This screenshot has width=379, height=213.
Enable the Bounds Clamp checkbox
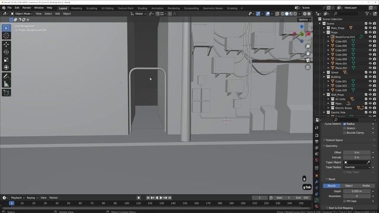coord(345,133)
